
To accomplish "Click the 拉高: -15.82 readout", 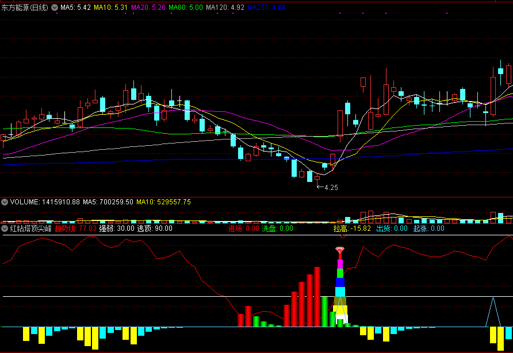I will click(x=353, y=228).
